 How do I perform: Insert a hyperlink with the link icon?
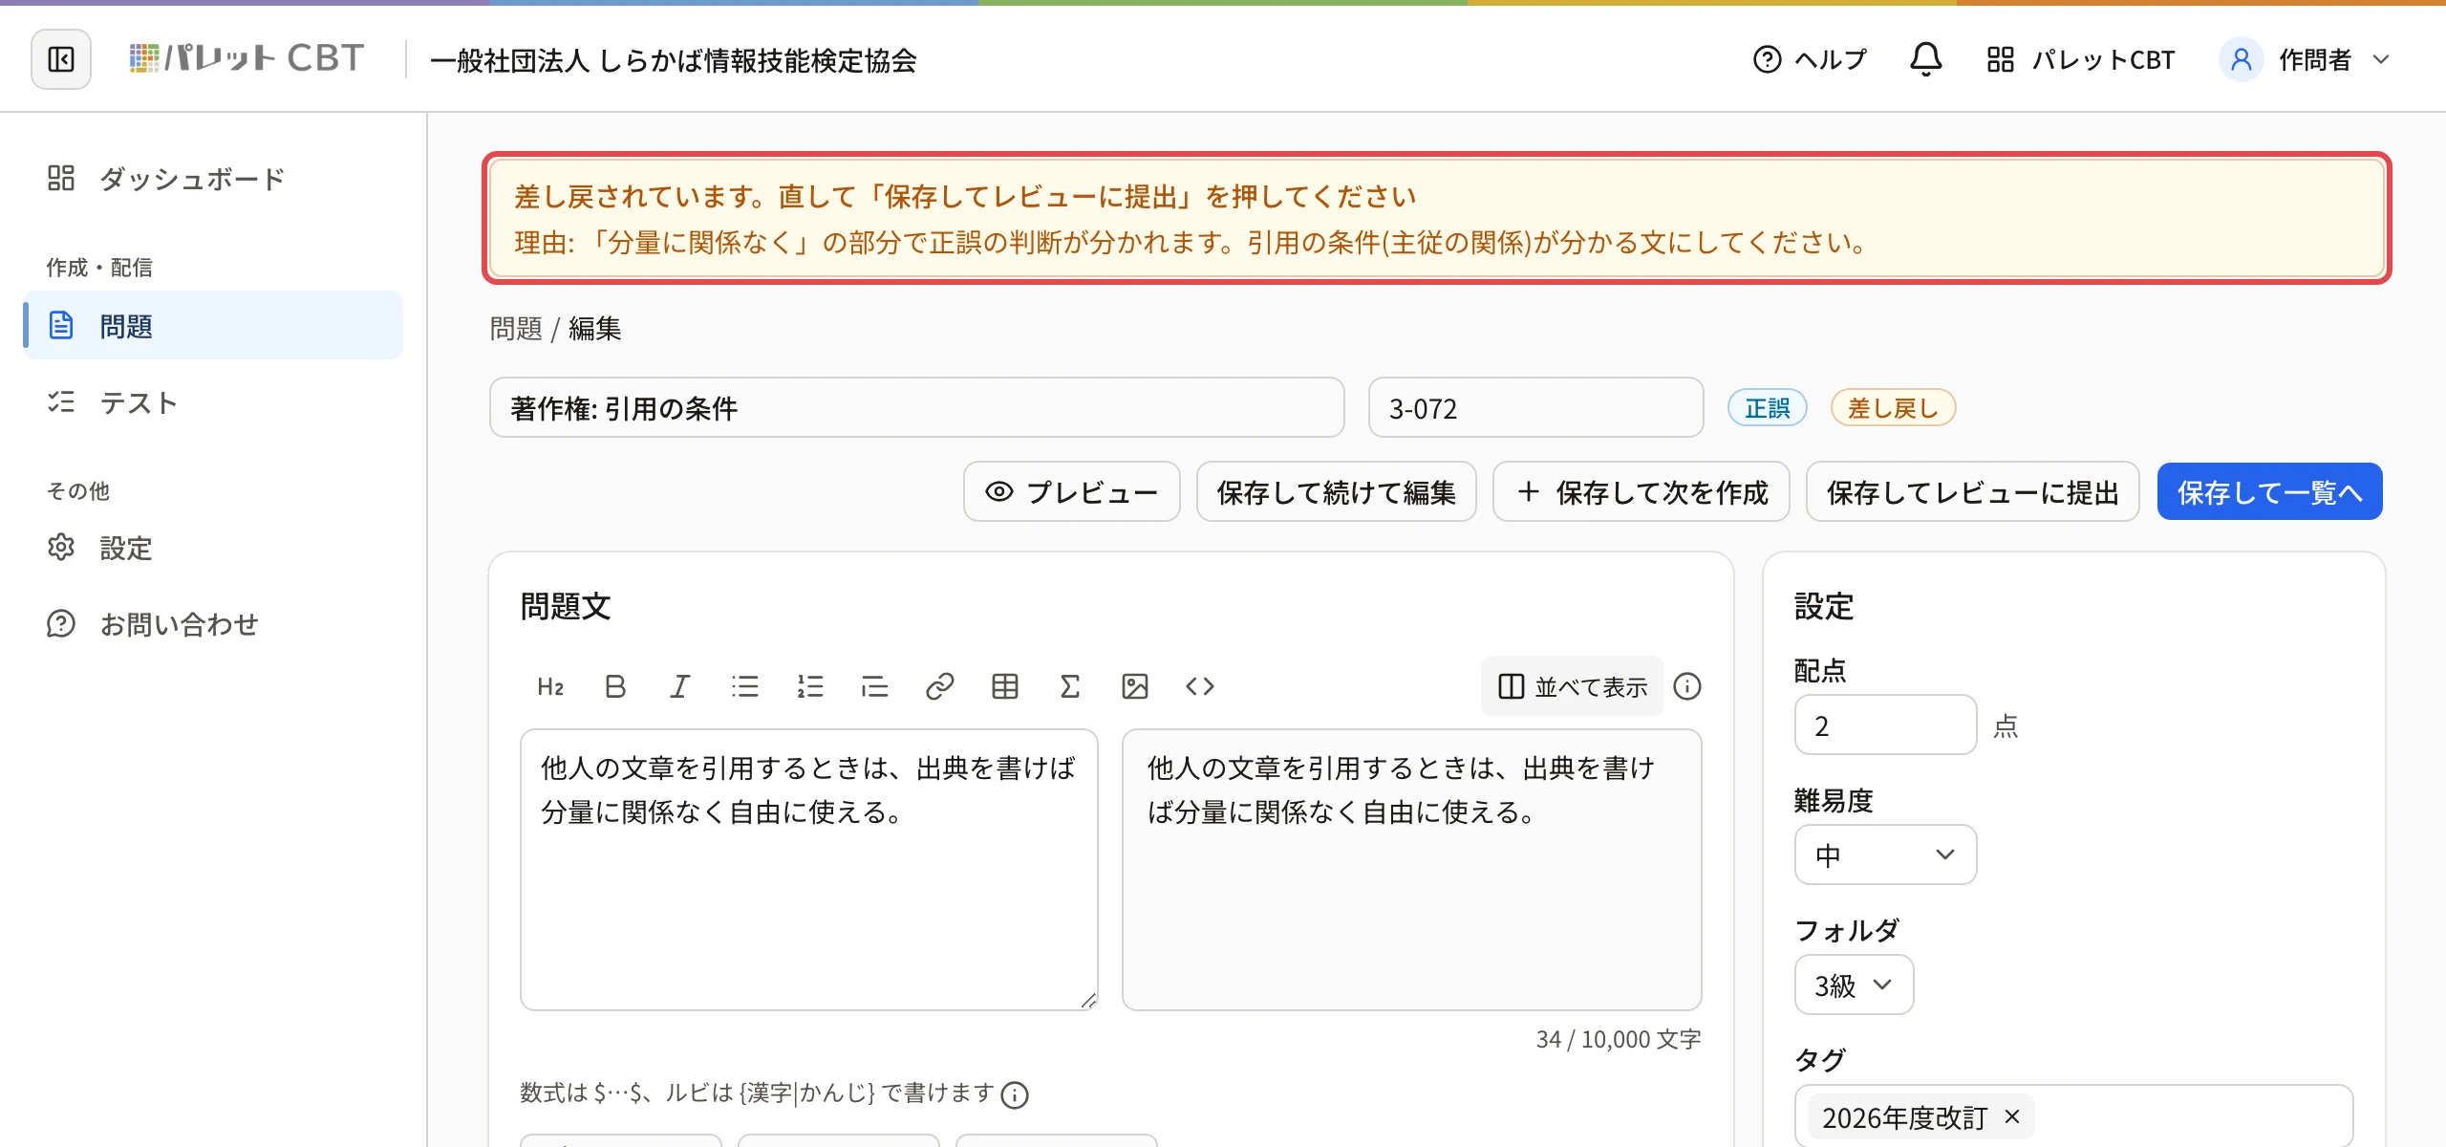[940, 686]
